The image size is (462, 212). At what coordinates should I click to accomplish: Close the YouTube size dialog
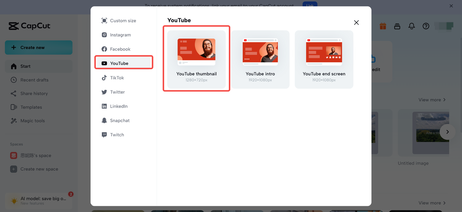coord(356,22)
